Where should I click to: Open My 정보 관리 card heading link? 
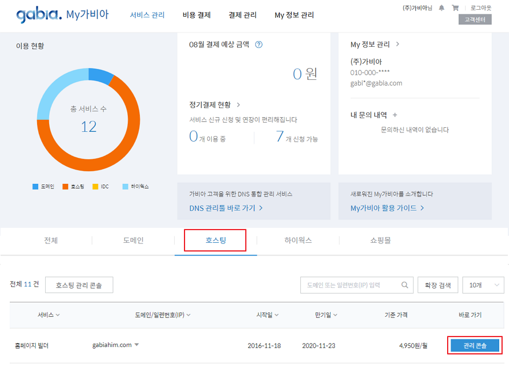click(375, 45)
